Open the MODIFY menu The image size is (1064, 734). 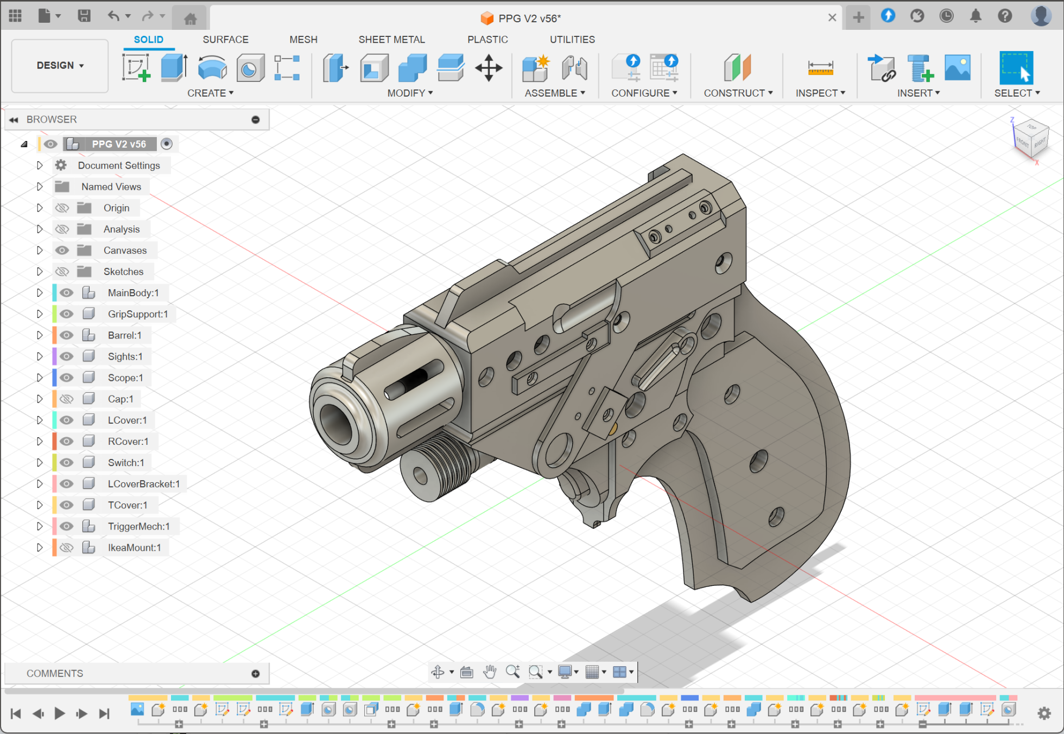(410, 93)
